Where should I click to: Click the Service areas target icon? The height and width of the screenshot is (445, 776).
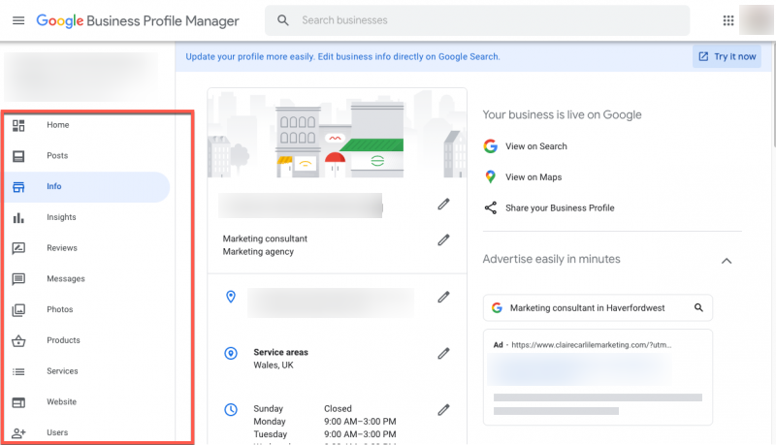coord(231,353)
